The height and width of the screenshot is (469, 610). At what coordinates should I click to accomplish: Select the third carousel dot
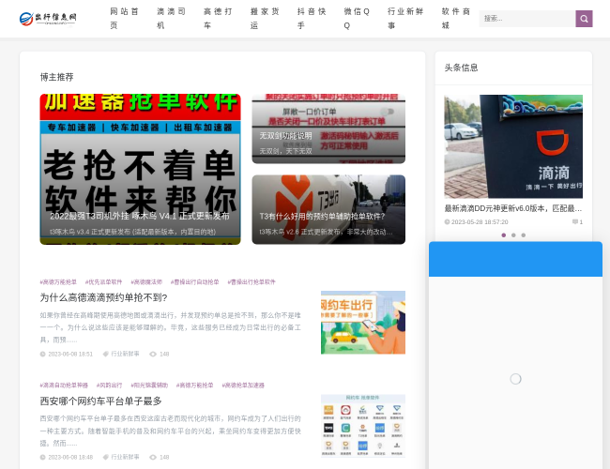(x=524, y=235)
